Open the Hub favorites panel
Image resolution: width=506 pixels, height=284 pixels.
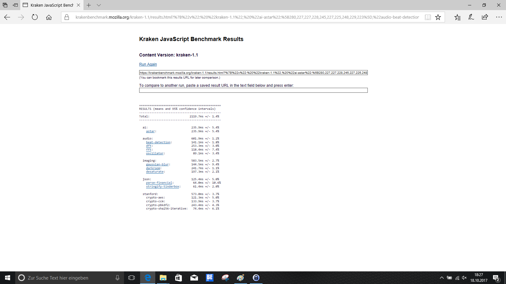pos(457,17)
